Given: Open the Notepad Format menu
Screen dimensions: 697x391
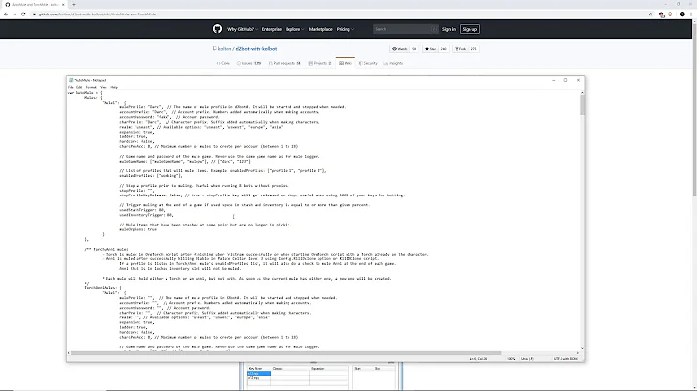Looking at the screenshot, I should click(91, 87).
